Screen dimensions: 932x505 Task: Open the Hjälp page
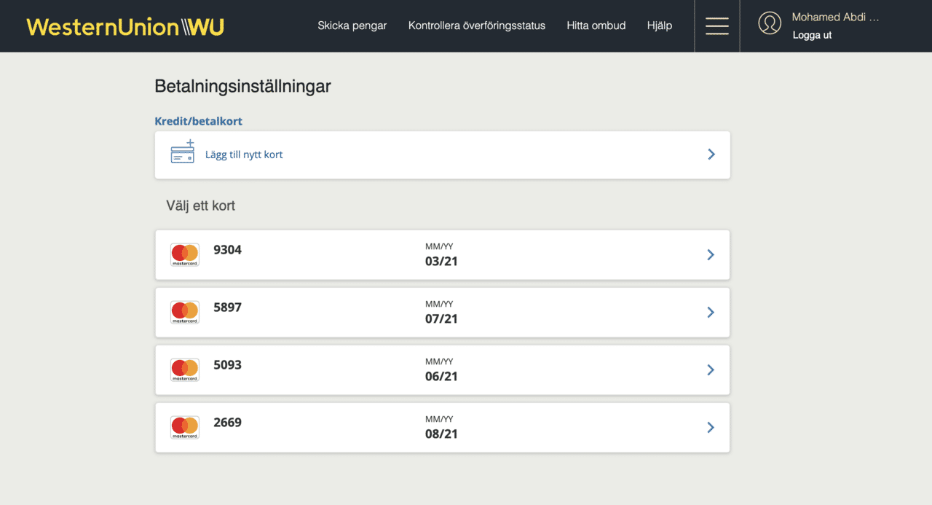coord(659,25)
